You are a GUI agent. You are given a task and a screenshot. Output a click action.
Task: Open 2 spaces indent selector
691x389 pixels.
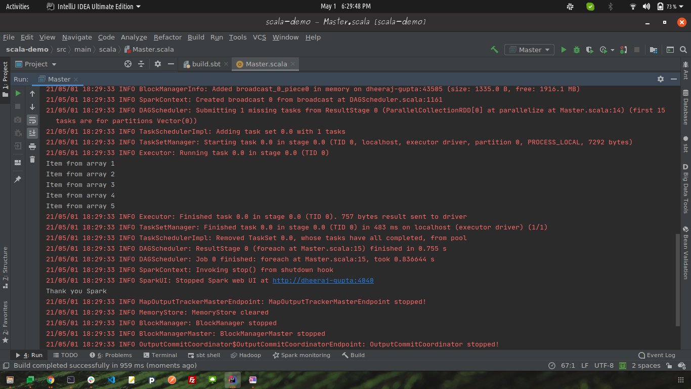(x=646, y=365)
